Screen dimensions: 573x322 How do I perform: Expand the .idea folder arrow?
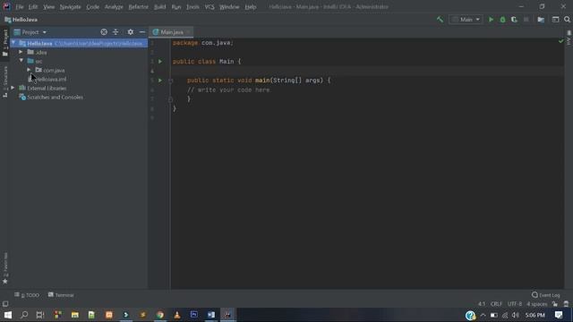click(21, 52)
